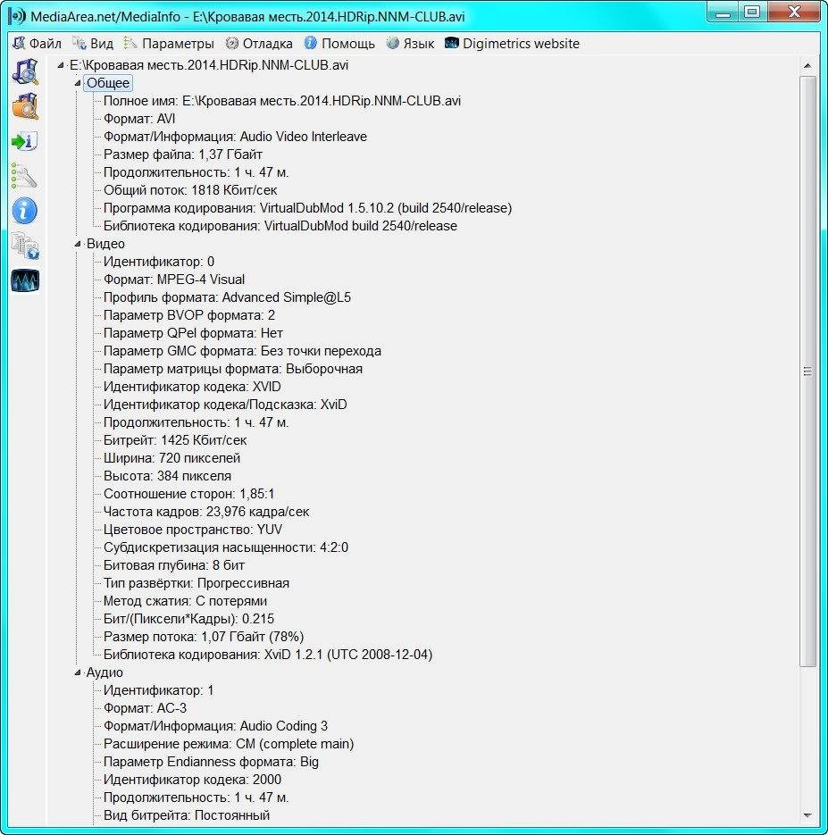Click the Export sidebar icon with green arrow
This screenshot has width=828, height=835.
[x=25, y=141]
